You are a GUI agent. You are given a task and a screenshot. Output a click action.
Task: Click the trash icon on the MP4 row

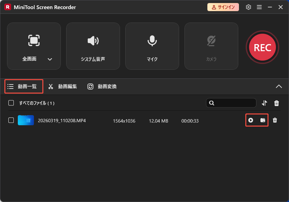pyautogui.click(x=275, y=120)
